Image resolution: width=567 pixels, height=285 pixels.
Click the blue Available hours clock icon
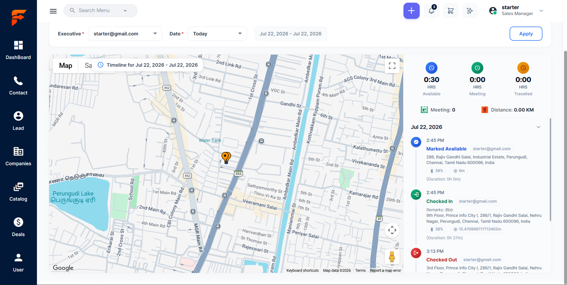coord(432,68)
